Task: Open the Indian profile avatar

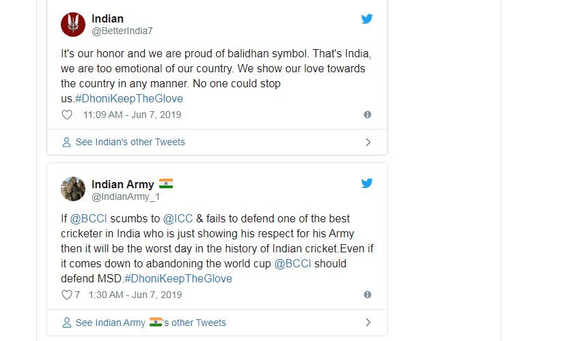Action: pos(73,25)
